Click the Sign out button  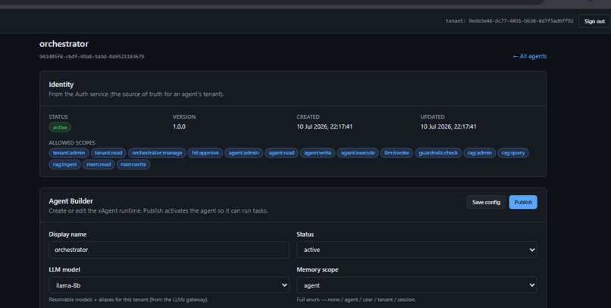(x=594, y=21)
